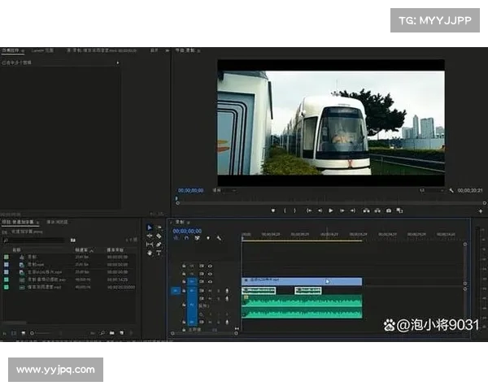Screen dimensions: 488x390
Task: Select the Track Select Forward tool
Action: [159, 227]
